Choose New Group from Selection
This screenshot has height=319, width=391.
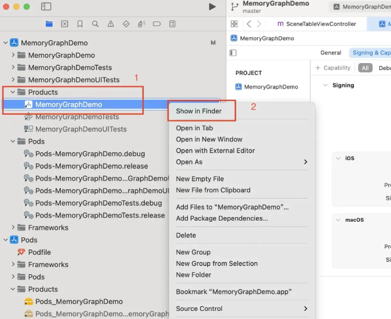[x=217, y=263]
